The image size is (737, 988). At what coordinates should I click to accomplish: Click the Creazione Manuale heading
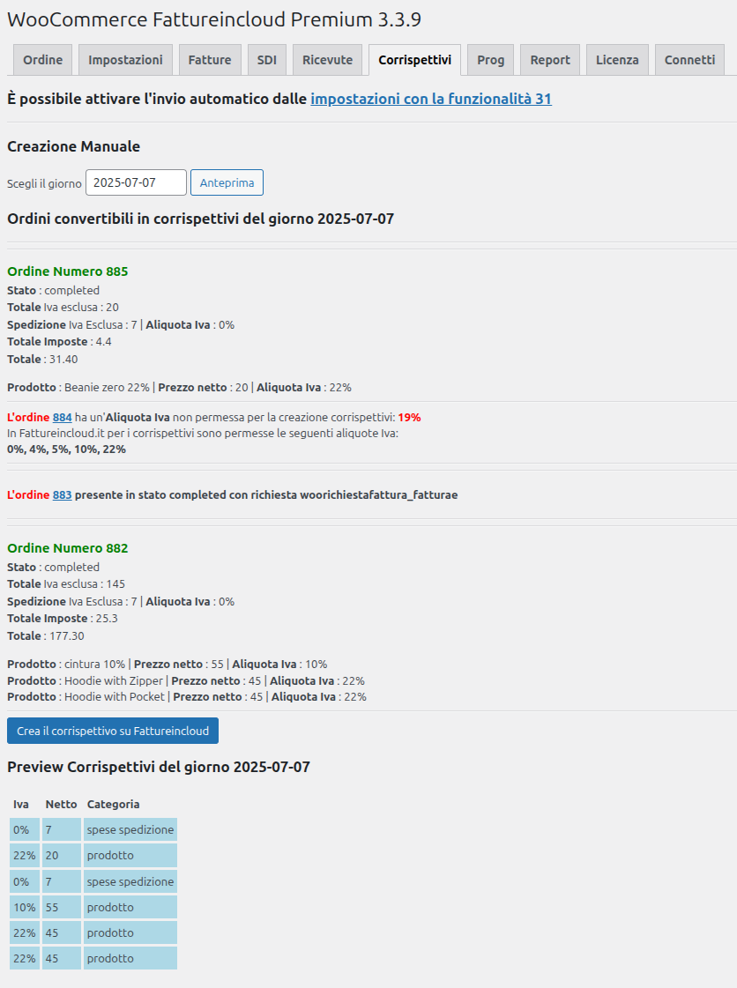tap(74, 146)
